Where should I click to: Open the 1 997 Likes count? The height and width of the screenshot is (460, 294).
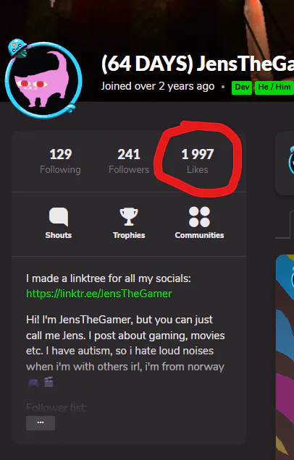point(198,161)
